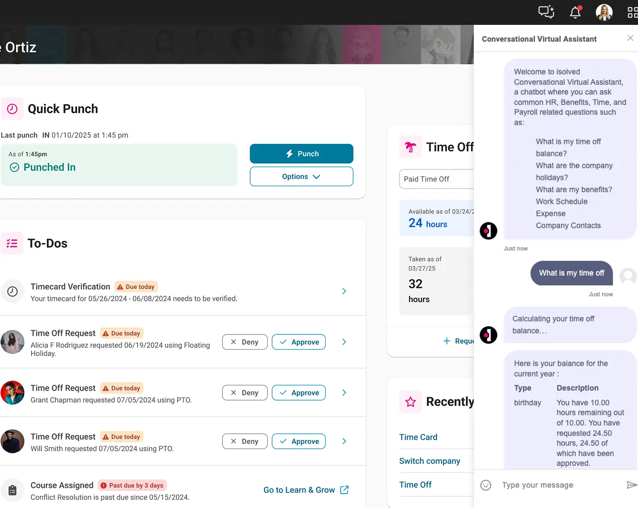Open the emoji picker in chat input
The height and width of the screenshot is (508, 638).
pyautogui.click(x=485, y=485)
